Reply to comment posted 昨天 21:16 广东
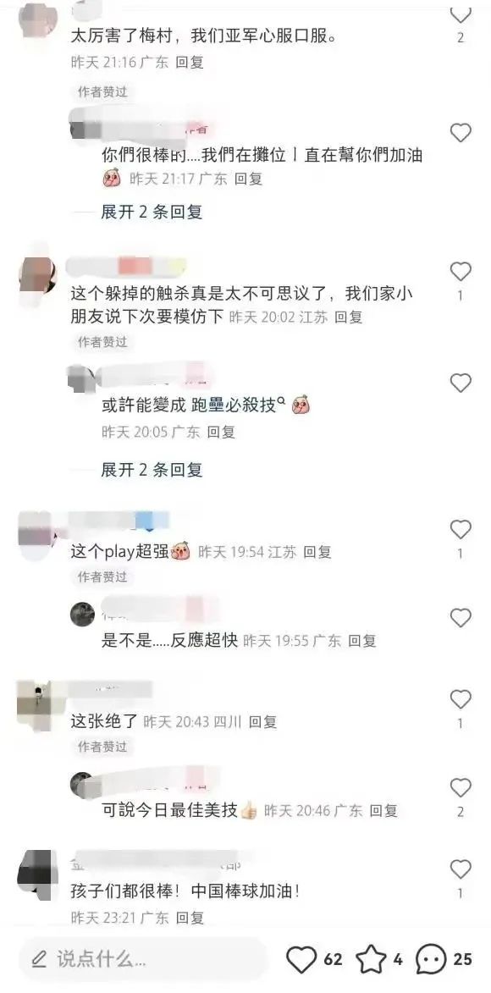The width and height of the screenshot is (491, 993). click(190, 63)
